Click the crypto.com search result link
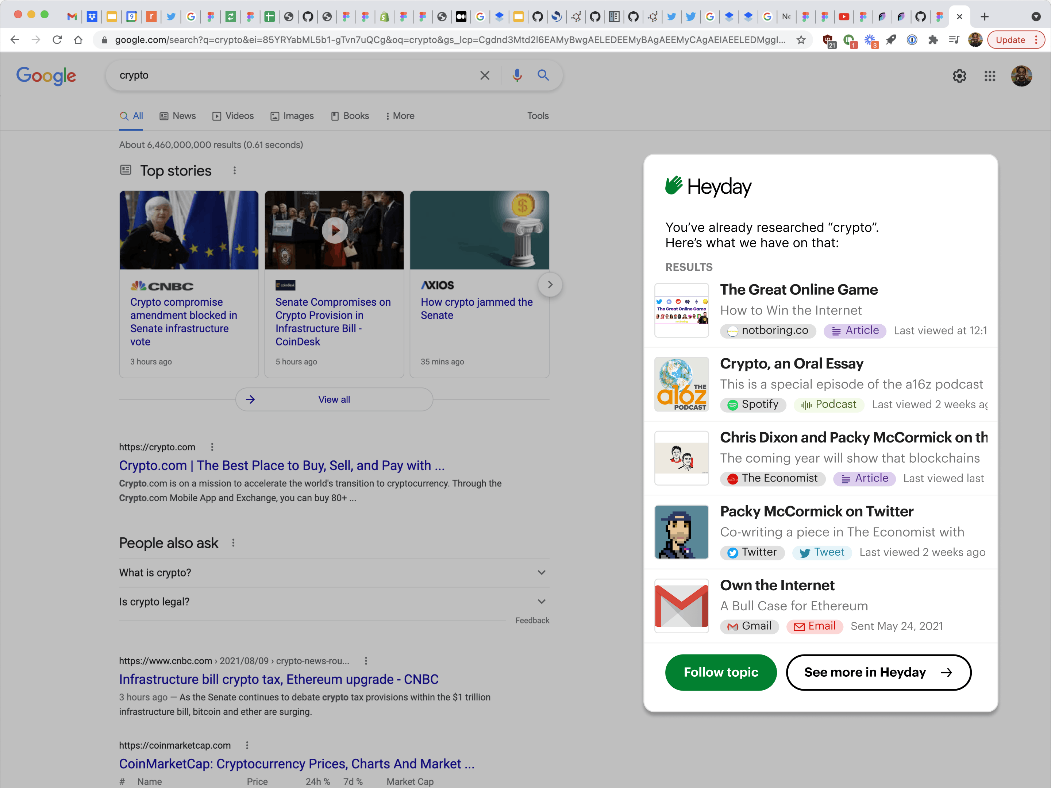1051x788 pixels. point(281,465)
